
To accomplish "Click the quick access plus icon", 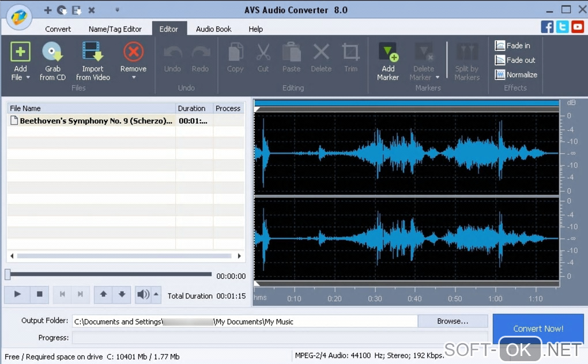I will click(48, 10).
